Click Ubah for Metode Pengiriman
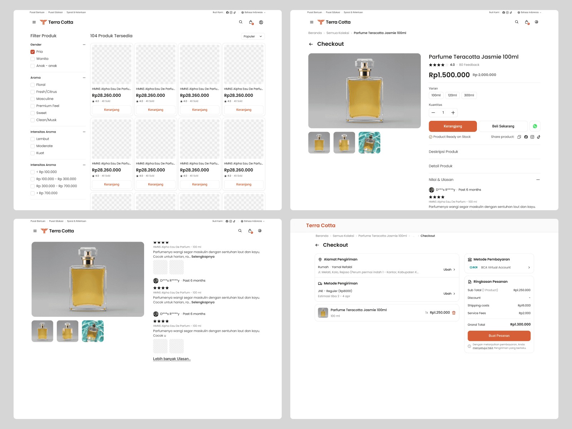572x429 pixels. (x=449, y=294)
